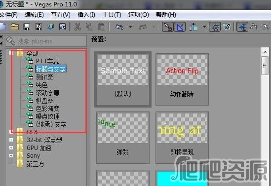Select 滚动字幕 generator
The width and height of the screenshot is (271, 186).
[x=47, y=93]
